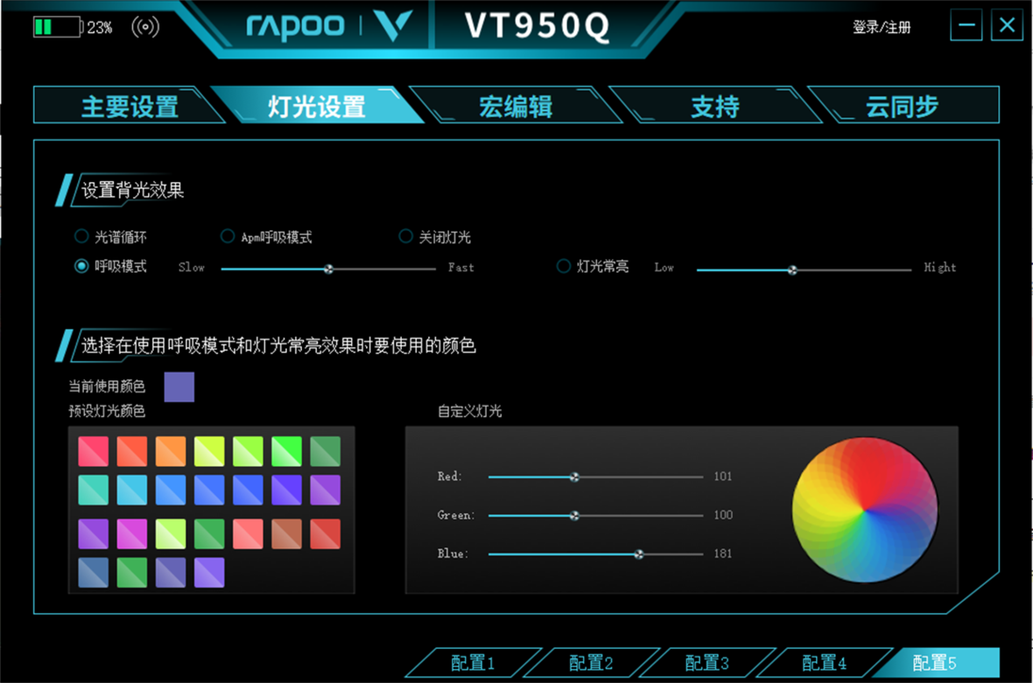
Task: Select the 灯光常亮 constant light option
Action: click(564, 267)
